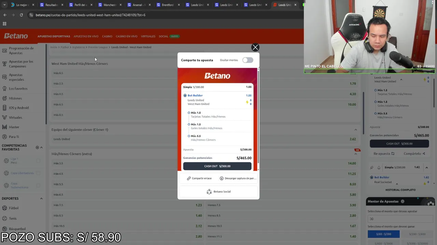The width and height of the screenshot is (437, 245).
Task: Click the bell icon beside Simple S/200.00
Action: click(x=379, y=167)
